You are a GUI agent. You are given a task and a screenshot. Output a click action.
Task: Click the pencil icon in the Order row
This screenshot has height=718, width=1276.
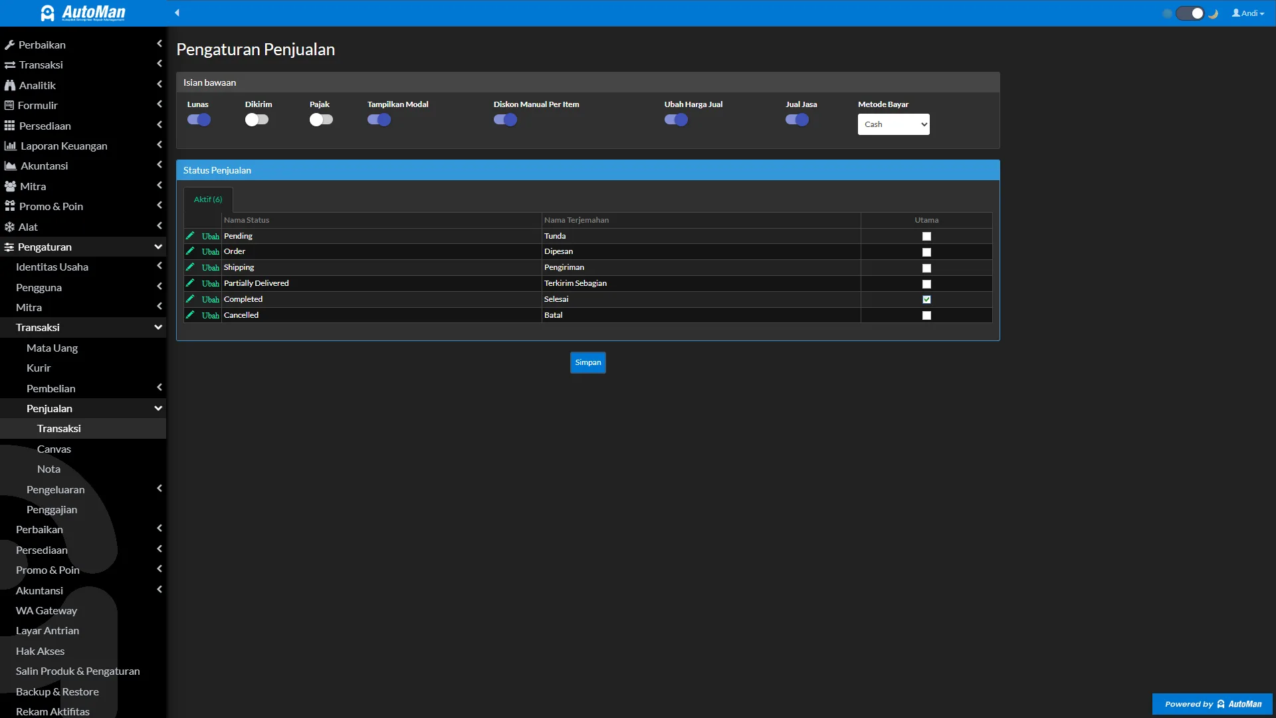pos(190,251)
